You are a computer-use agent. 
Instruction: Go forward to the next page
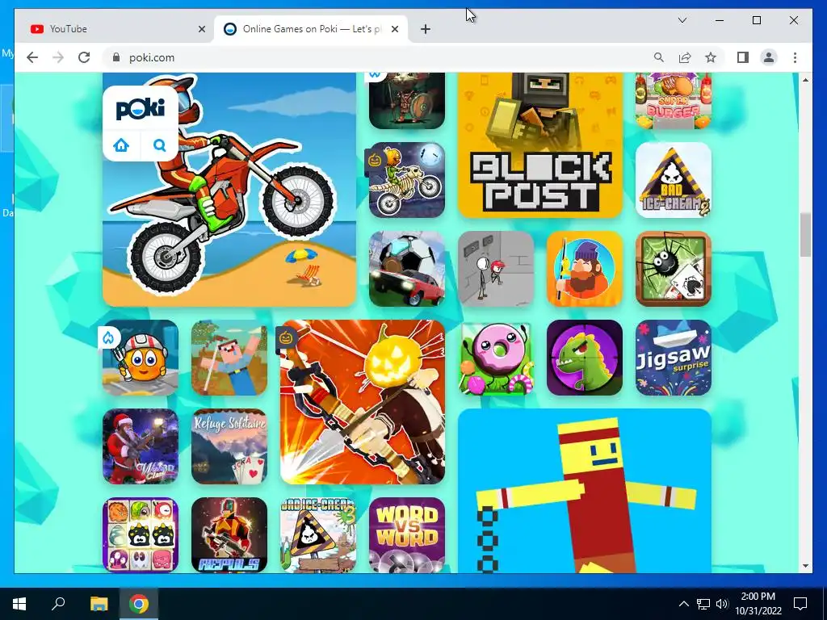click(58, 57)
